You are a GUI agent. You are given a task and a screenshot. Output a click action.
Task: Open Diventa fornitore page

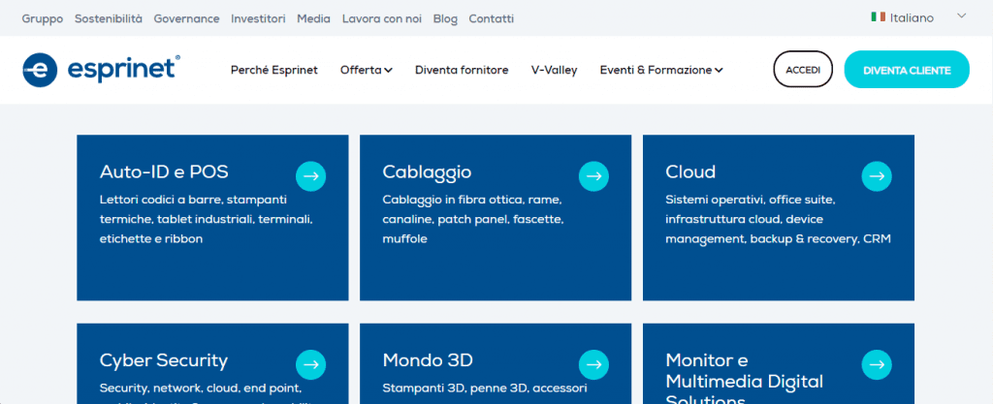click(462, 70)
